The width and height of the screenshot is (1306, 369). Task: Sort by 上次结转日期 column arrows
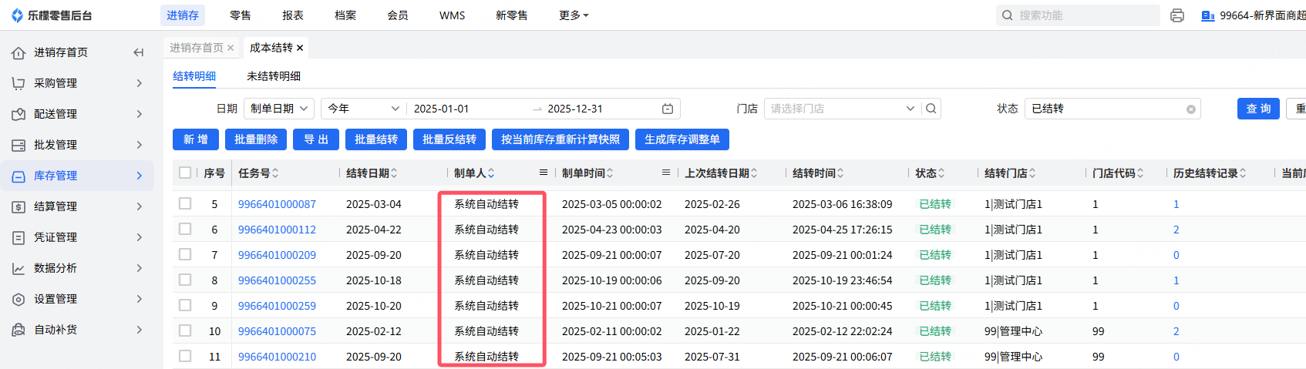(x=754, y=173)
